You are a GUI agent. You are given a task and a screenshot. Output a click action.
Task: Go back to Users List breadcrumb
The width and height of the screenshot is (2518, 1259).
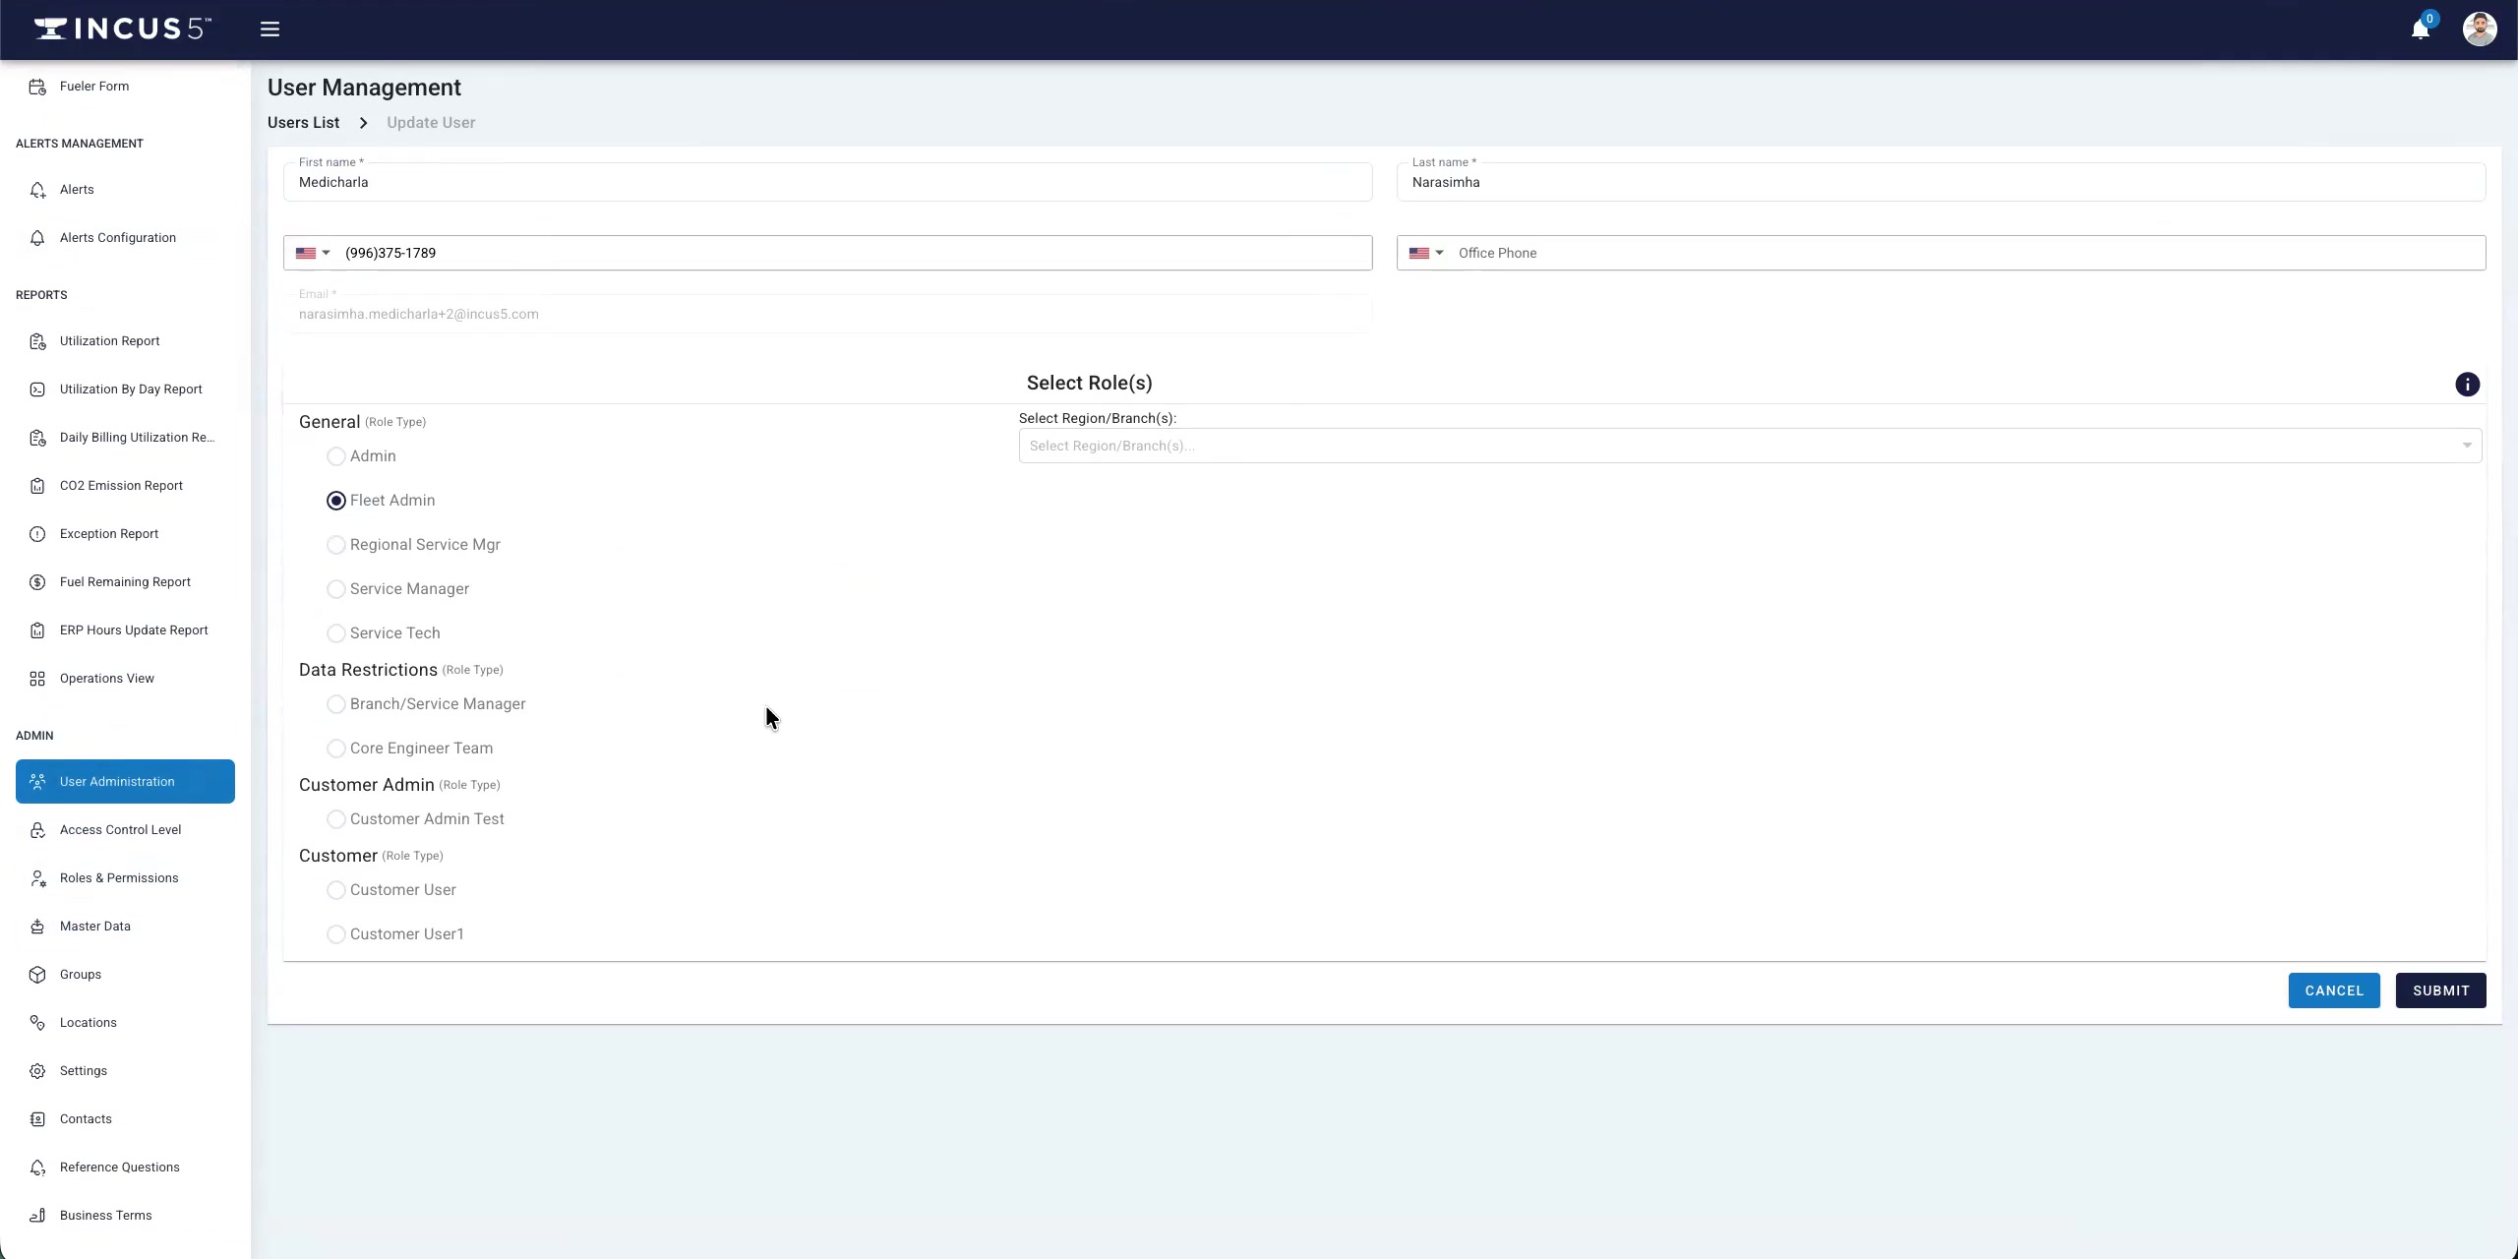[x=304, y=123]
